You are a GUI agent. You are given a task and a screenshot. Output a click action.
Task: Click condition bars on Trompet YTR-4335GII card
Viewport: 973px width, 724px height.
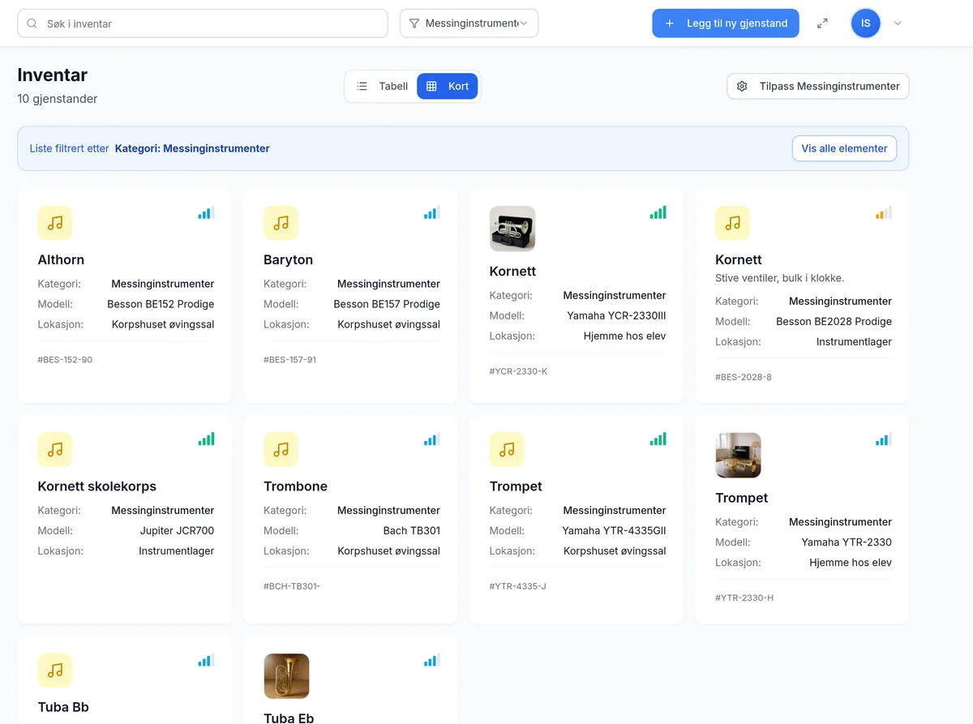(x=658, y=439)
